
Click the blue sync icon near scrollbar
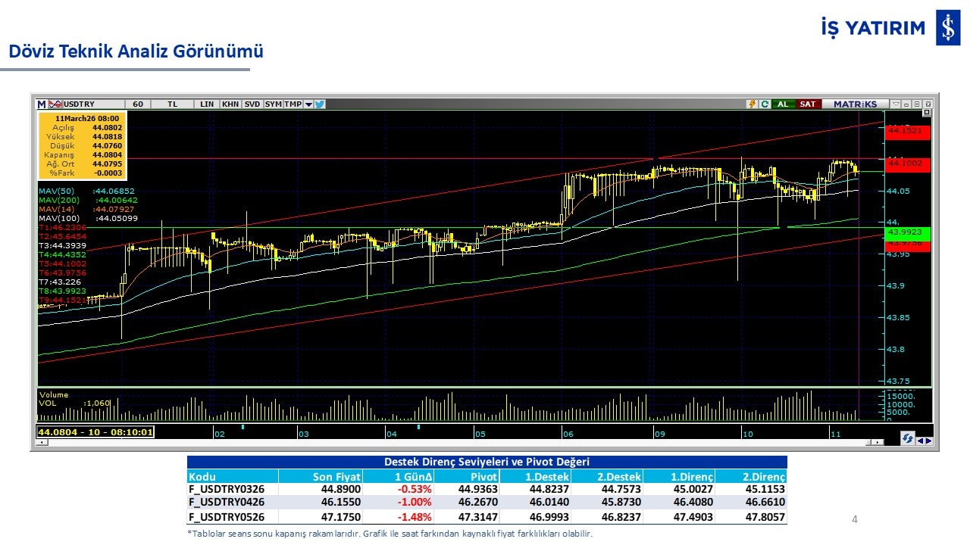[x=907, y=439]
